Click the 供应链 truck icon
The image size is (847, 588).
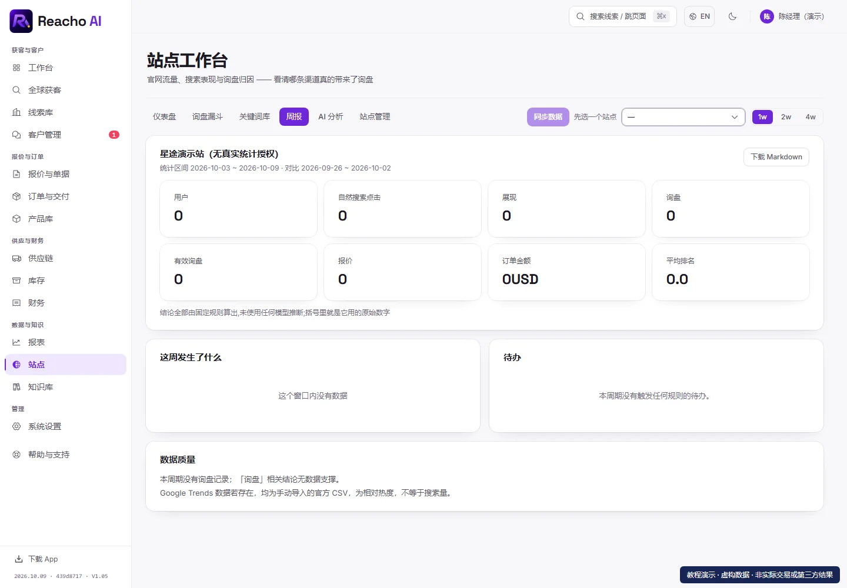pyautogui.click(x=16, y=258)
